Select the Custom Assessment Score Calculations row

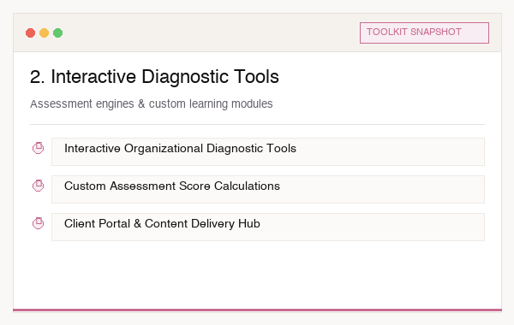(268, 189)
